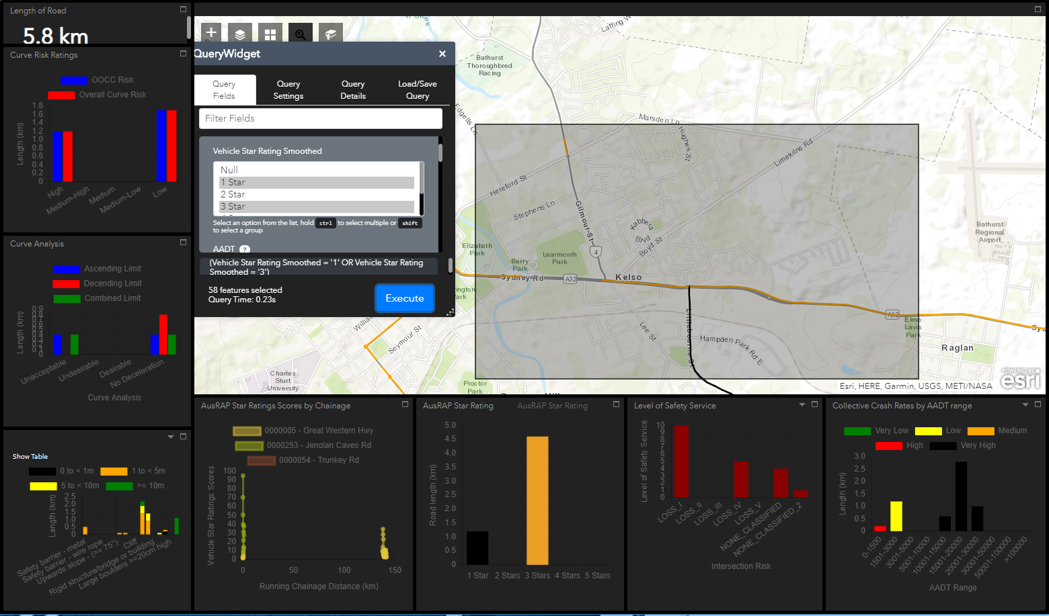
Task: Toggle the query search map tool
Action: click(x=301, y=34)
